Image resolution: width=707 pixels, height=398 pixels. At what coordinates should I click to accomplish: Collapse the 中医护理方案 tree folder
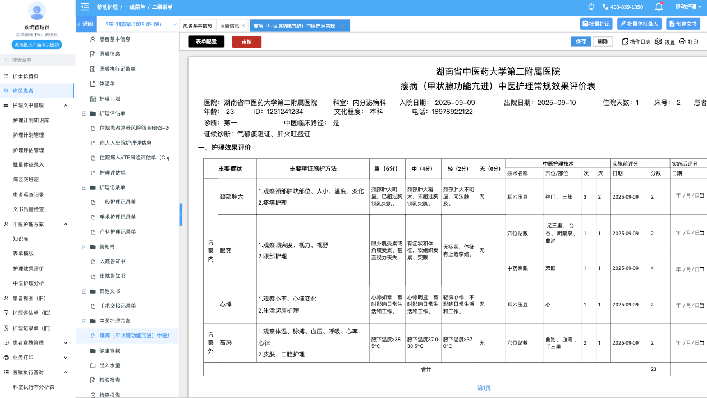click(x=84, y=321)
